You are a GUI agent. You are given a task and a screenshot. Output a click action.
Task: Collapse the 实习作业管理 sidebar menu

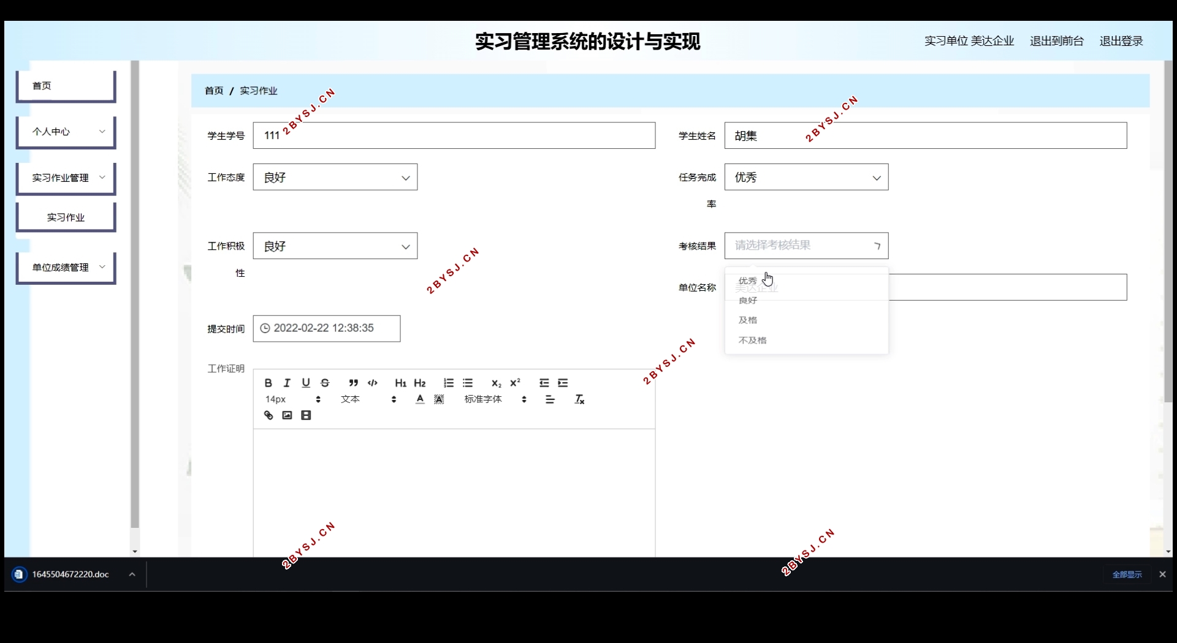click(x=66, y=178)
